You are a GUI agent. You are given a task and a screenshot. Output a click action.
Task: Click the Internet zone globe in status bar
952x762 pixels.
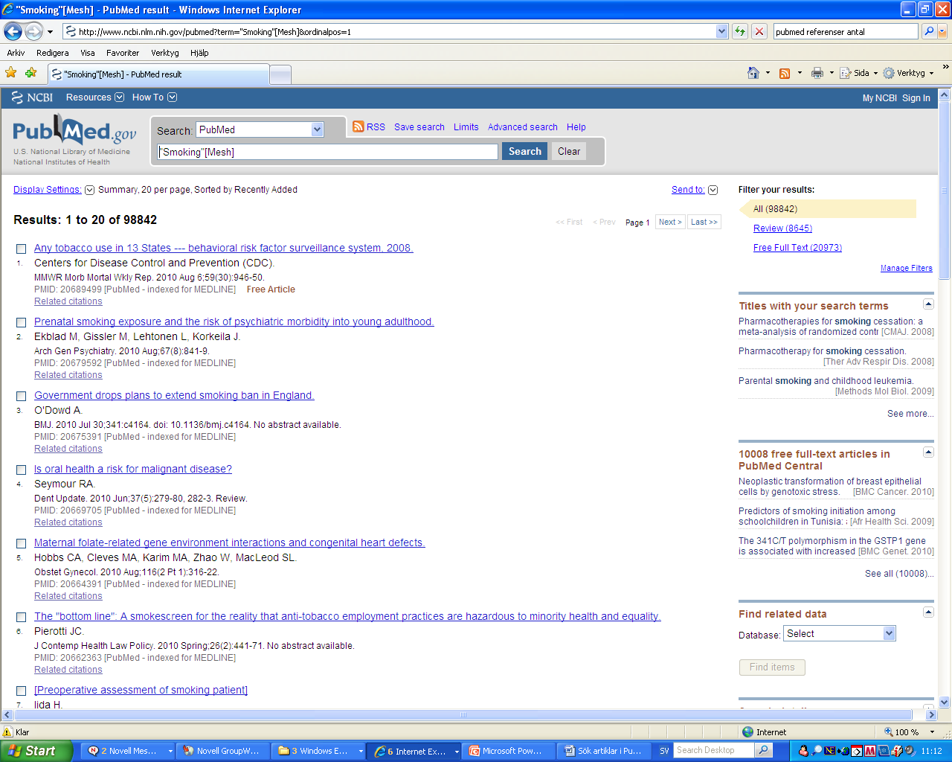point(748,732)
